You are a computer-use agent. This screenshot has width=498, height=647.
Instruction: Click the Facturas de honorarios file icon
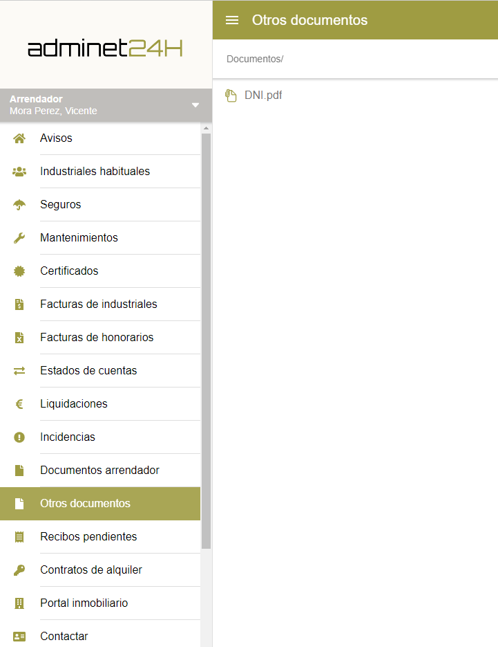pyautogui.click(x=19, y=338)
